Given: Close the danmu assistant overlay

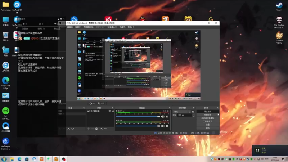Looking at the screenshot, I should click(64, 19).
